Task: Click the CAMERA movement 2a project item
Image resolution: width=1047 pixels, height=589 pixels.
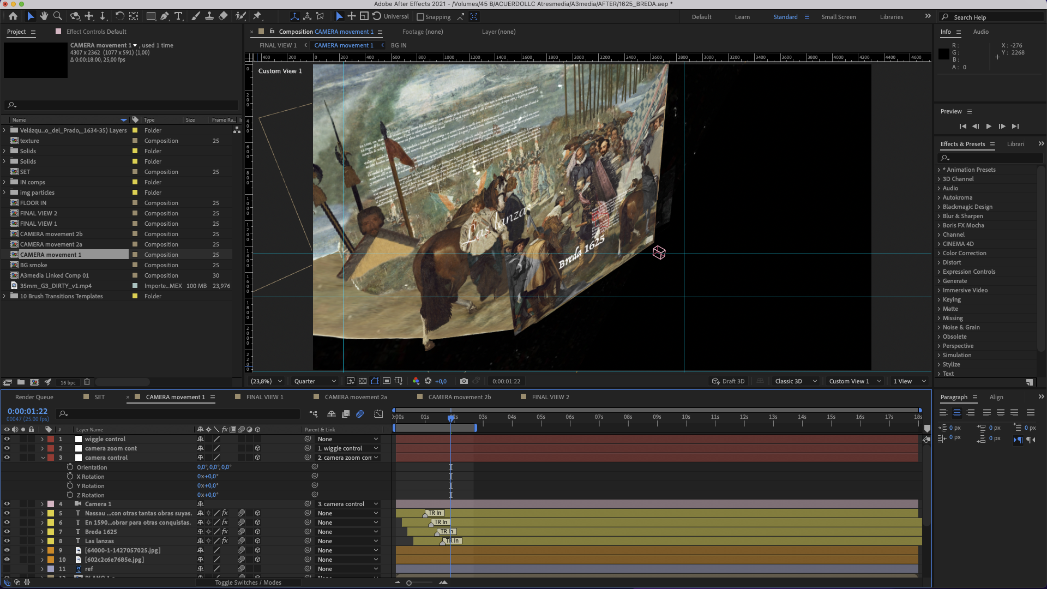Action: (x=51, y=244)
